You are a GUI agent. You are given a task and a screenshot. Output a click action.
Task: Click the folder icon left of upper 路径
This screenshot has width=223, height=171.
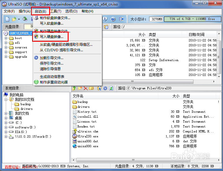pyautogui.click(x=106, y=27)
